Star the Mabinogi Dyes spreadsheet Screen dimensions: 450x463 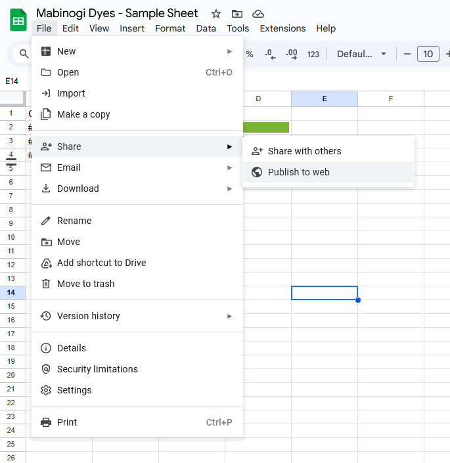point(216,14)
